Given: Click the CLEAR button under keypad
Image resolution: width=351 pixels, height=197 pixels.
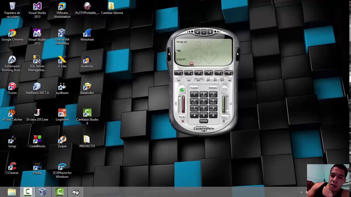Looking at the screenshot, I should click(x=204, y=121).
